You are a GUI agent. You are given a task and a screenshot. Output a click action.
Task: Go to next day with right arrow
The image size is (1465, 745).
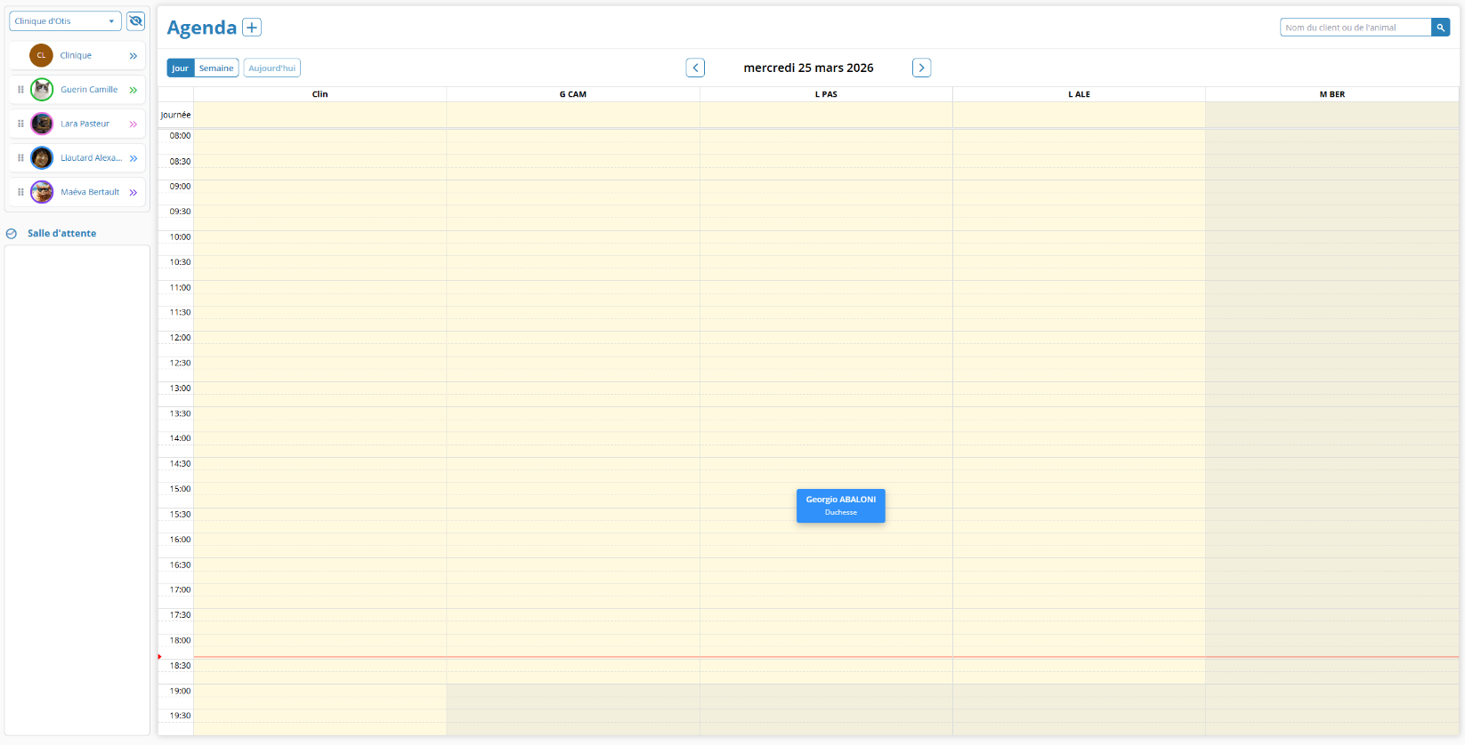(921, 68)
